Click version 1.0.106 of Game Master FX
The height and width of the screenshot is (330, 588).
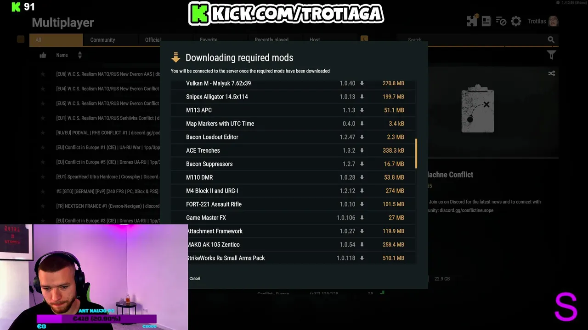(x=346, y=218)
